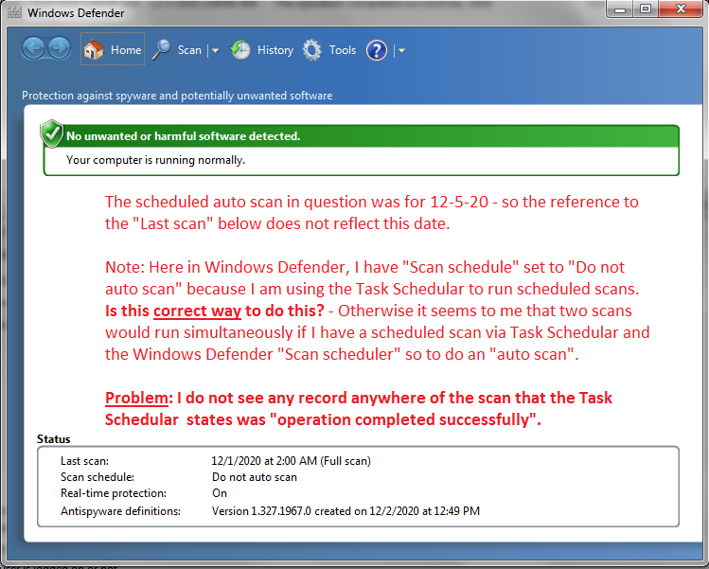Open the History page

click(x=275, y=50)
